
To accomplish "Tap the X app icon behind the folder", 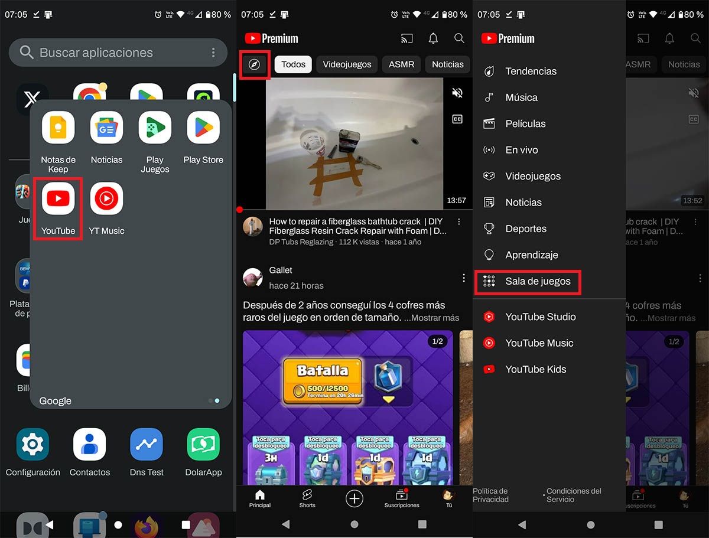I will 31,98.
